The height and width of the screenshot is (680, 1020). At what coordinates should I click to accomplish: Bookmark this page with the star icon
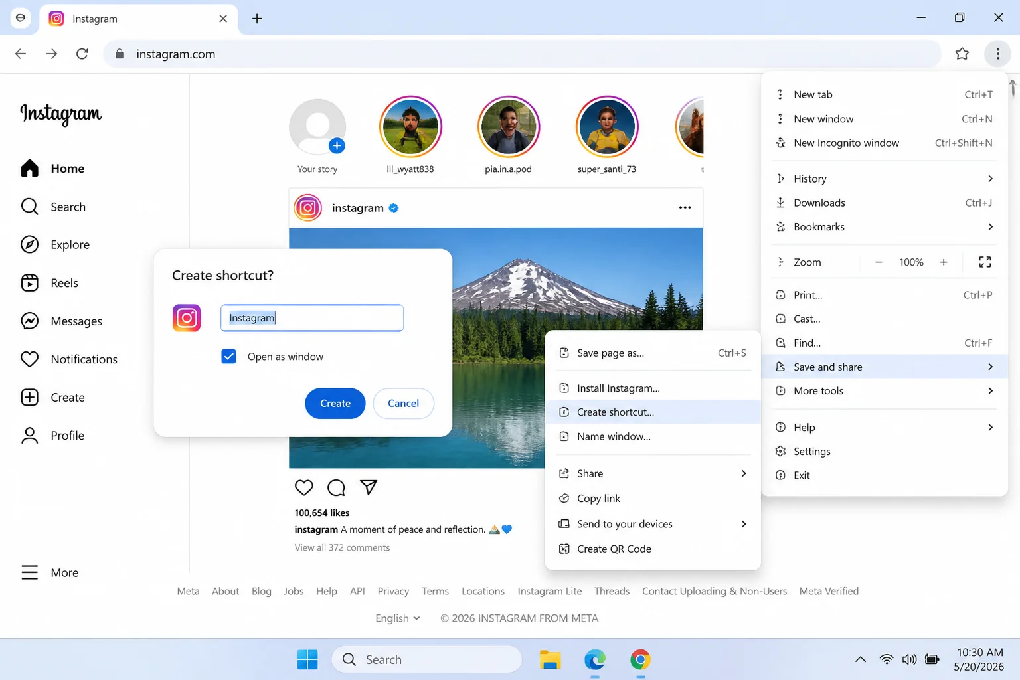pyautogui.click(x=962, y=54)
